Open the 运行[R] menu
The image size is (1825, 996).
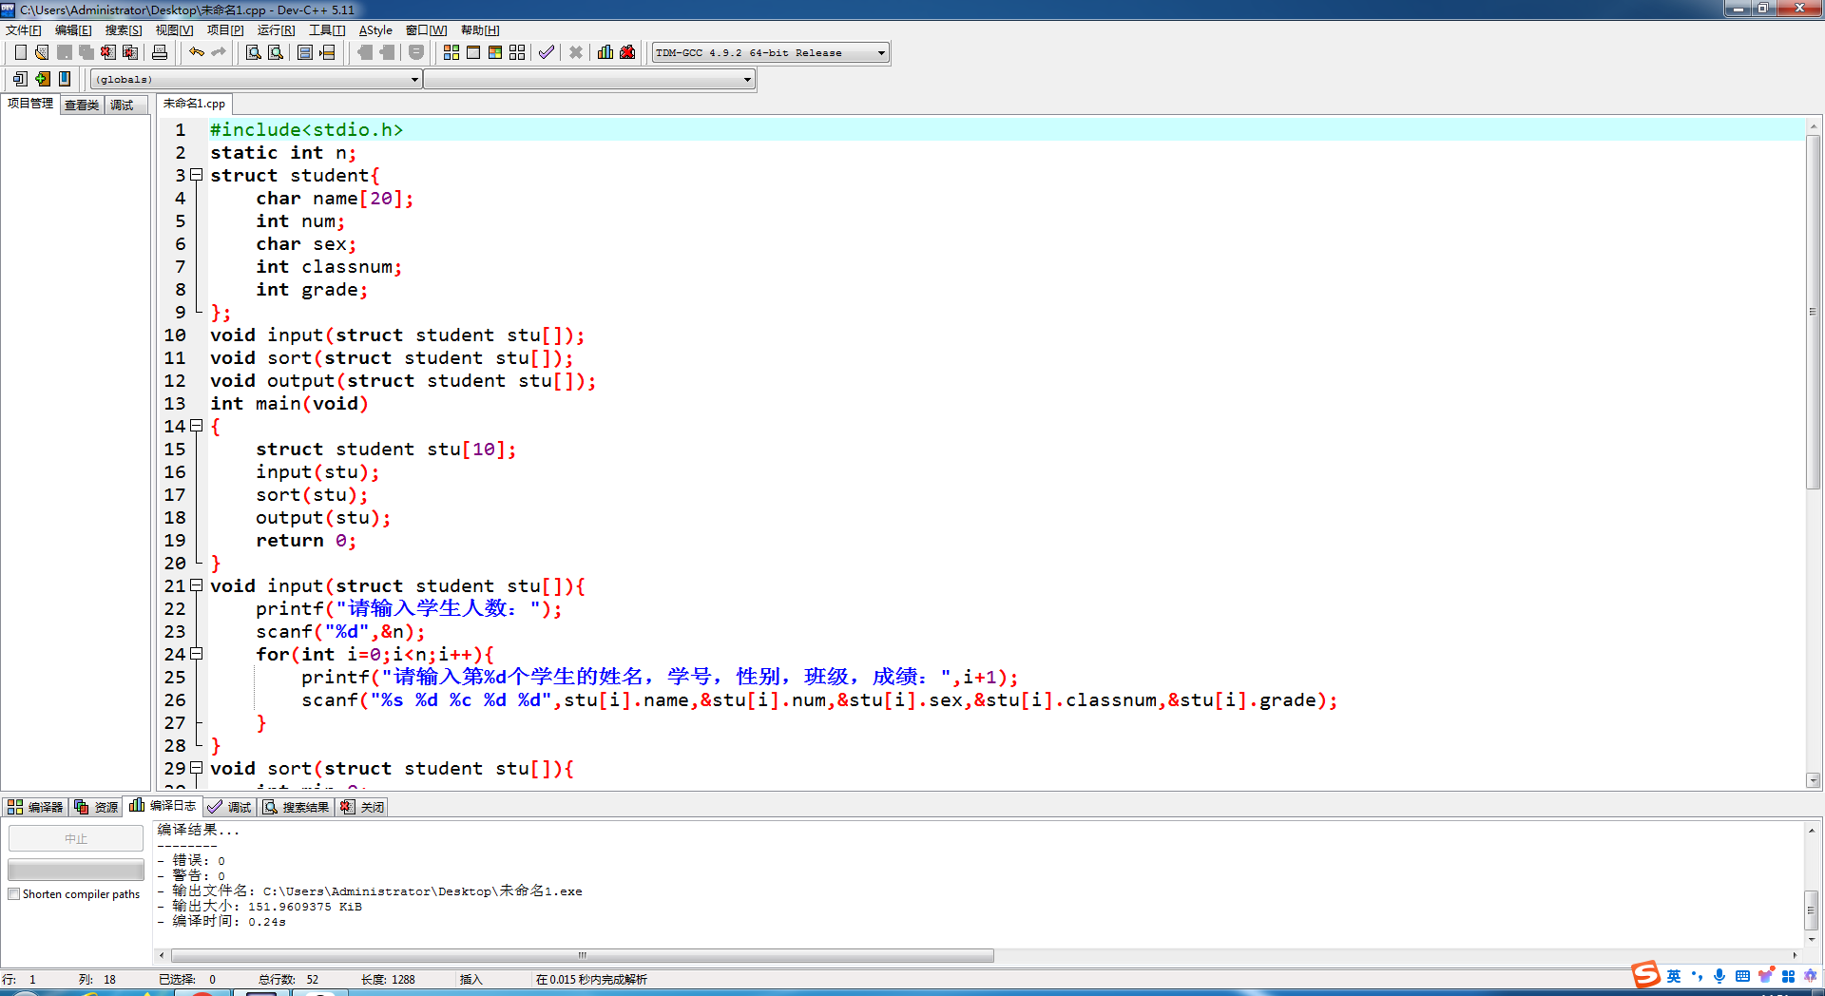tap(276, 30)
